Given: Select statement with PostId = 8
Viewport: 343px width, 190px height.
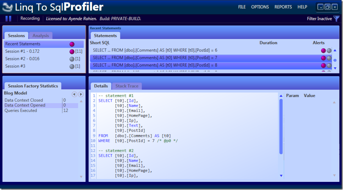Looking at the screenshot, I should [211, 65].
